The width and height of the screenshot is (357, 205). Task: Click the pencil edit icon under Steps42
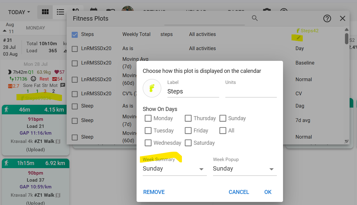(x=298, y=38)
